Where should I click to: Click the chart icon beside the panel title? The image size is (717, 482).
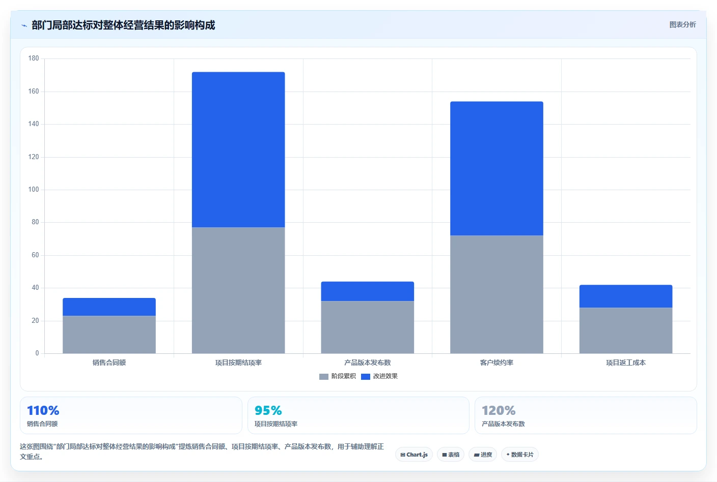(24, 25)
